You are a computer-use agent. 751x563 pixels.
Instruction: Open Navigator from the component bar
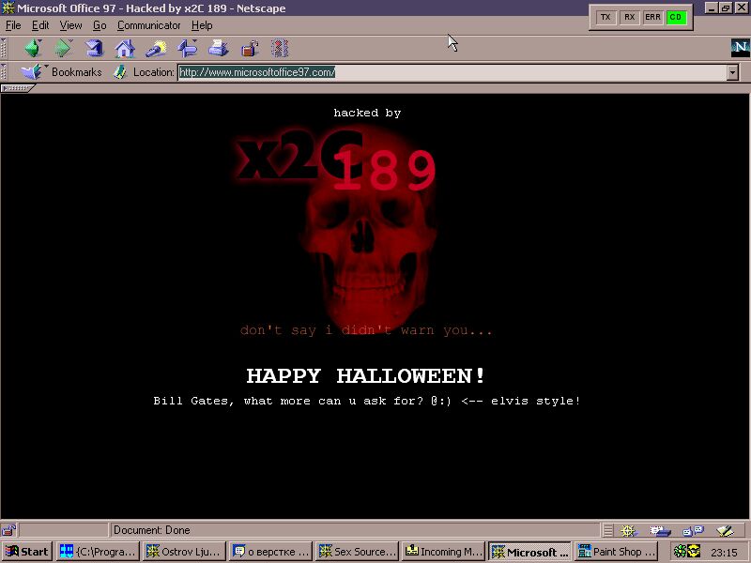628,530
